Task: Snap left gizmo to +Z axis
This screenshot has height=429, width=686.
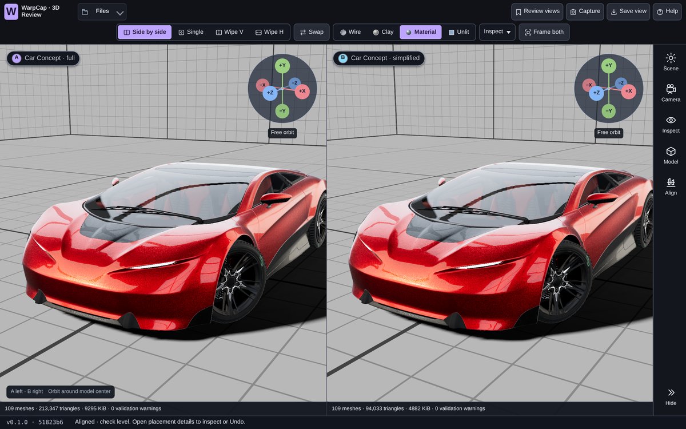Action: 270,93
